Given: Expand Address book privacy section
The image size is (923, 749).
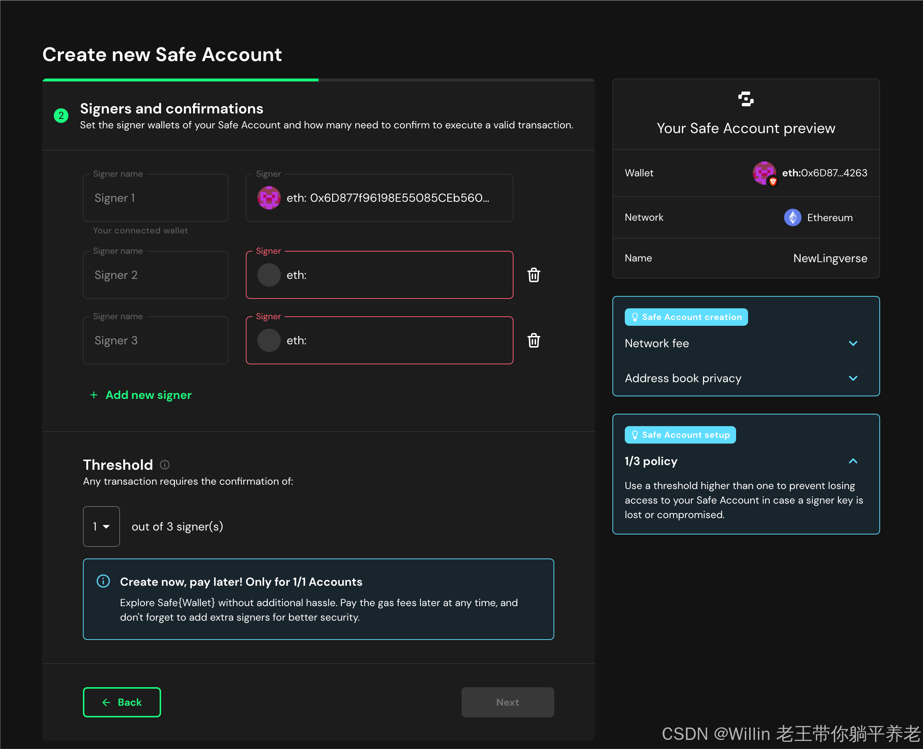Looking at the screenshot, I should pyautogui.click(x=853, y=378).
